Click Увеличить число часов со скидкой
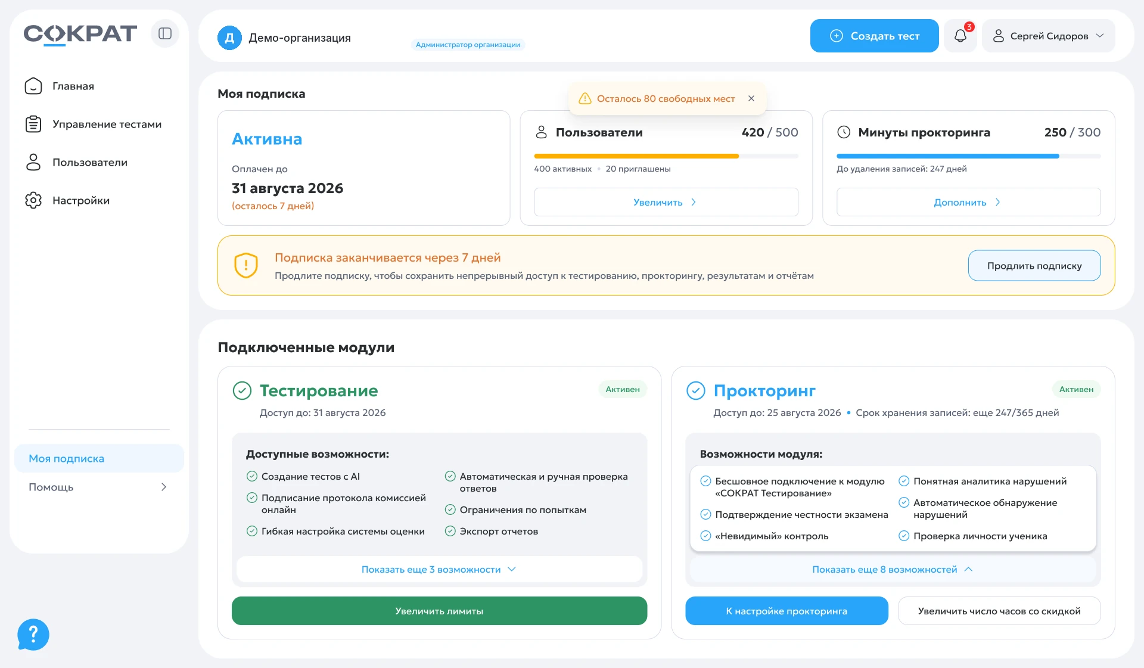Screen dimensions: 1144x668 coord(999,611)
